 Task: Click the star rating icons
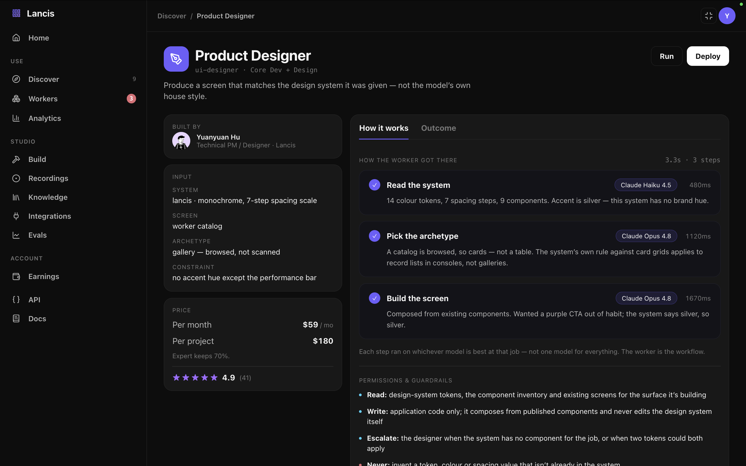point(195,377)
